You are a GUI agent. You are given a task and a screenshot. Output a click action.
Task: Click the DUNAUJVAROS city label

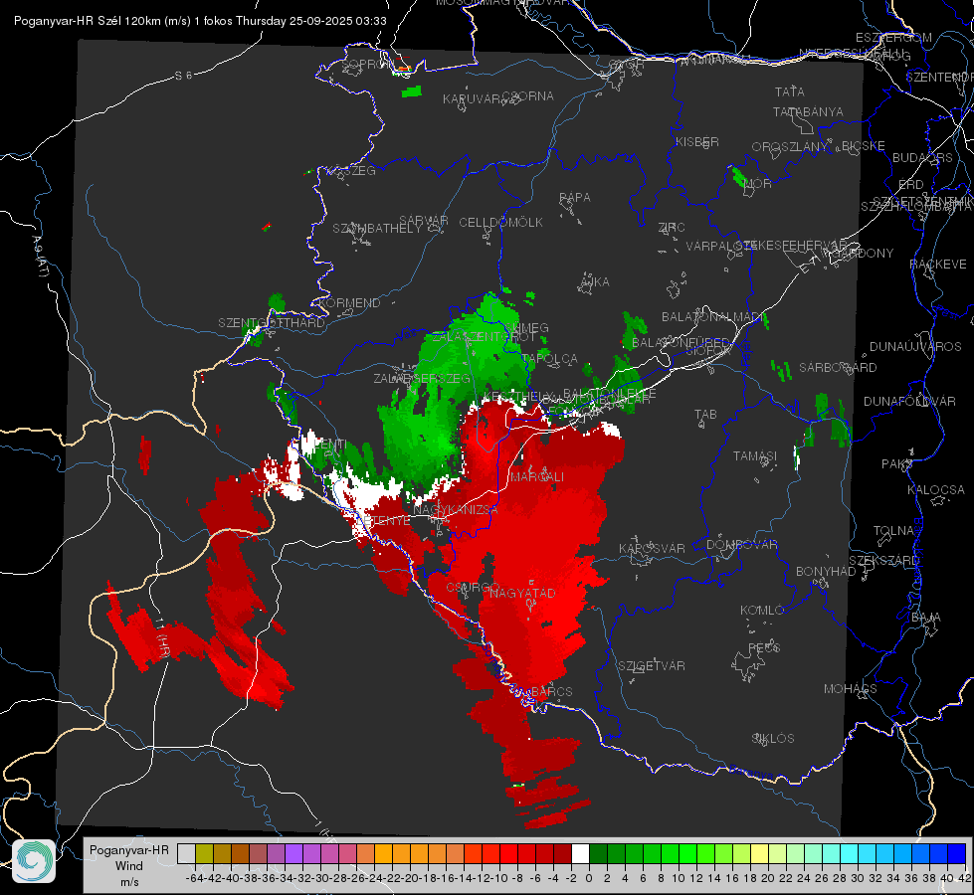(x=915, y=347)
